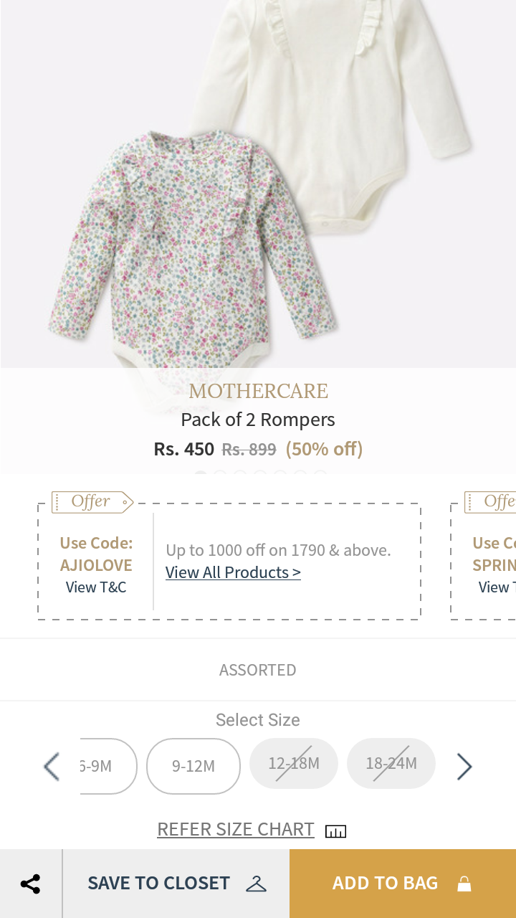Open the REFER SIZE CHART link

[x=236, y=829]
